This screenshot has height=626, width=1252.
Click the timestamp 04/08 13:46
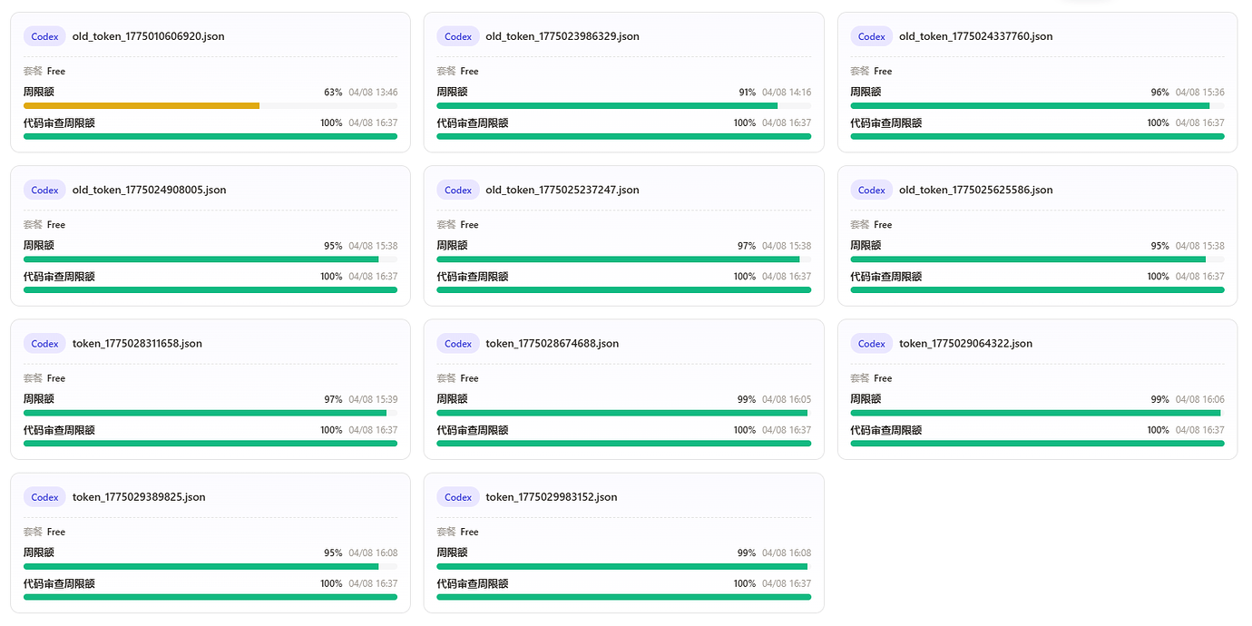(373, 93)
